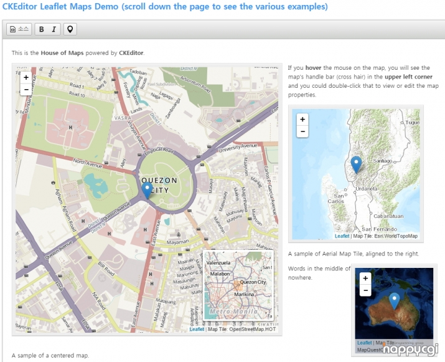Zoom in on the Australia aerial map
Viewport: 445px width, 362px height.
pyautogui.click(x=365, y=278)
